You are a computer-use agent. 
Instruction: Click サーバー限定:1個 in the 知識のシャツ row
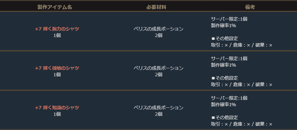229,98
